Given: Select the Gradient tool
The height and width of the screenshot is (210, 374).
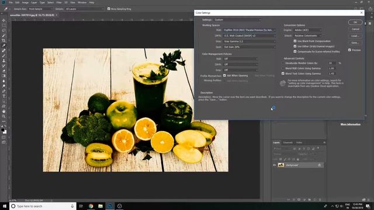Looking at the screenshot, I should coord(4,76).
